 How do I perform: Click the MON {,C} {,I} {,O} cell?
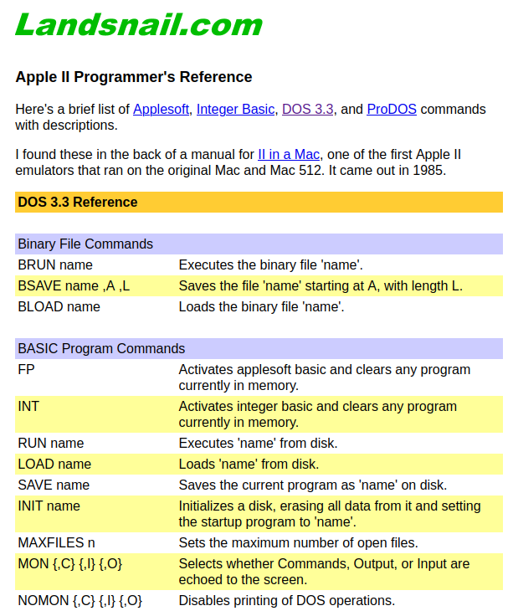[95, 572]
